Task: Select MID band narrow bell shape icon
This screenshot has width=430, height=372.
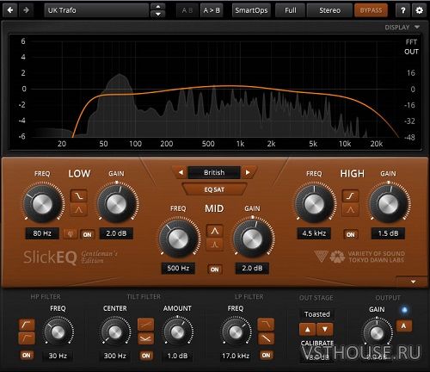Action: tap(215, 245)
